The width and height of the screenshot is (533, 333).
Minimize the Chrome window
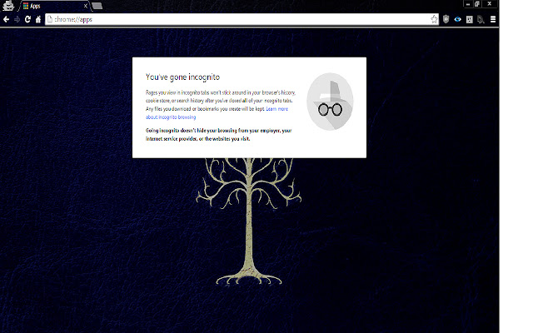click(x=468, y=4)
